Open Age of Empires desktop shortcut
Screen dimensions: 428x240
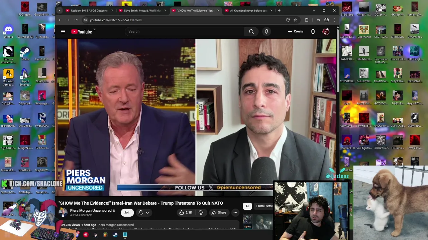(25, 77)
